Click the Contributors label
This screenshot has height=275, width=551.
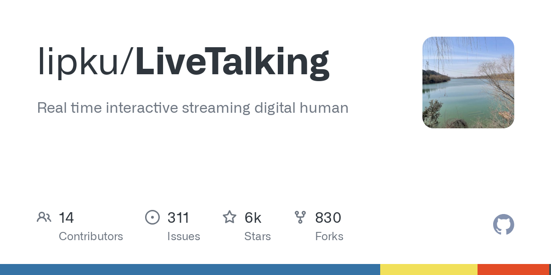(91, 236)
